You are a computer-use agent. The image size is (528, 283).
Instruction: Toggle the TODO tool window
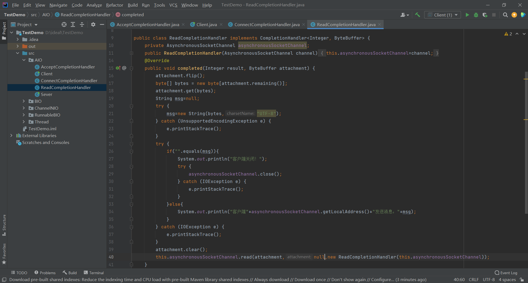[x=19, y=273]
